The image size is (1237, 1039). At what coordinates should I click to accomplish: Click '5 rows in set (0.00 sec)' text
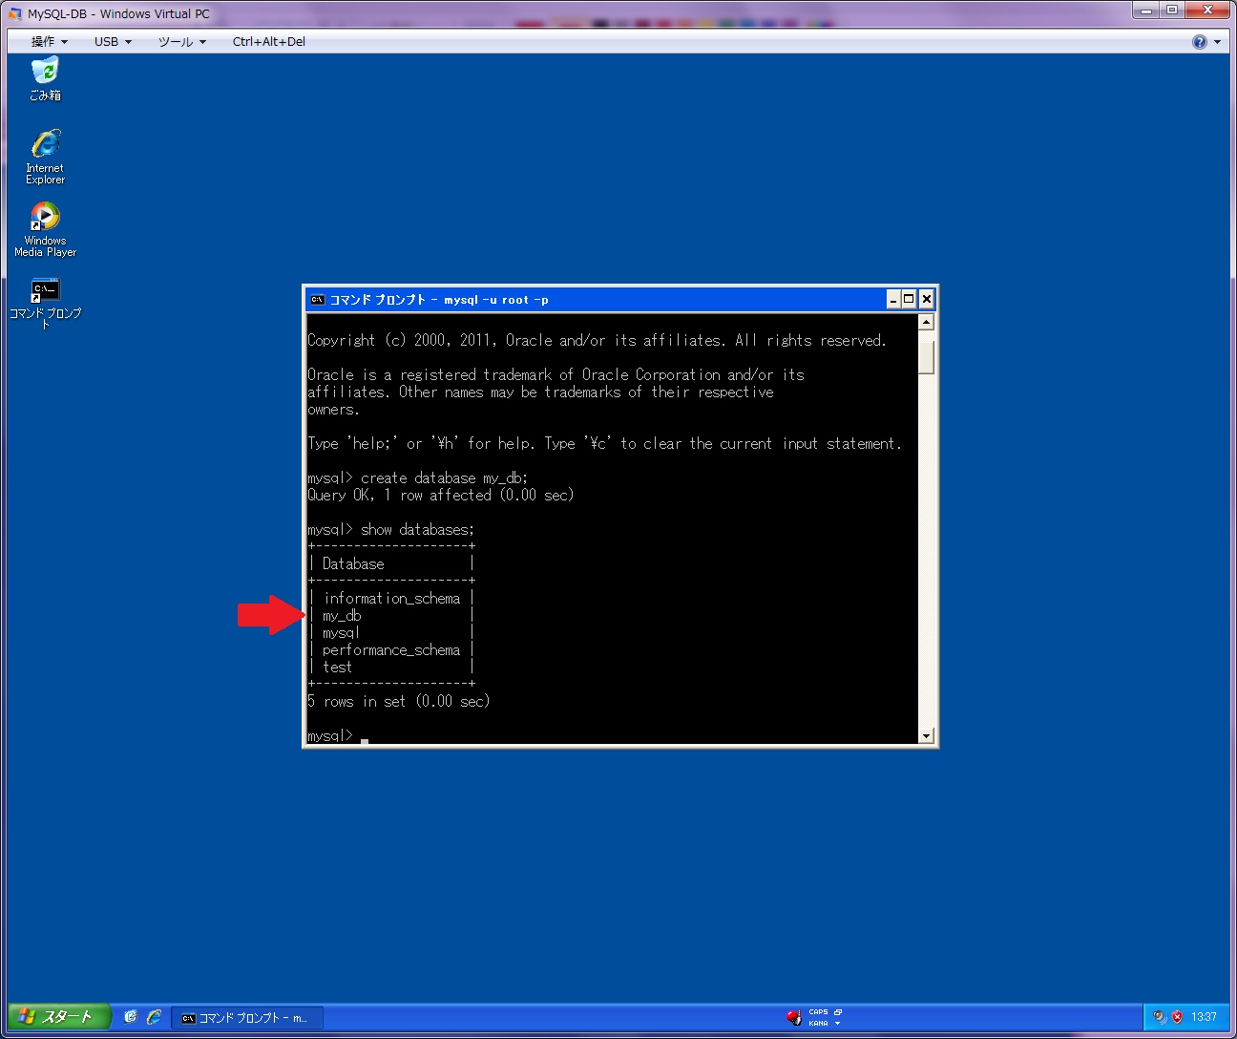click(x=399, y=702)
